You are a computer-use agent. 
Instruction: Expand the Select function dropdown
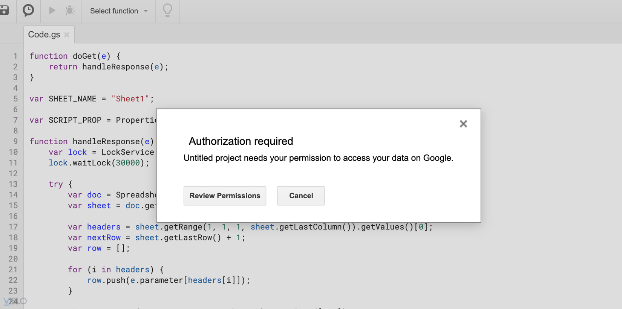(118, 11)
